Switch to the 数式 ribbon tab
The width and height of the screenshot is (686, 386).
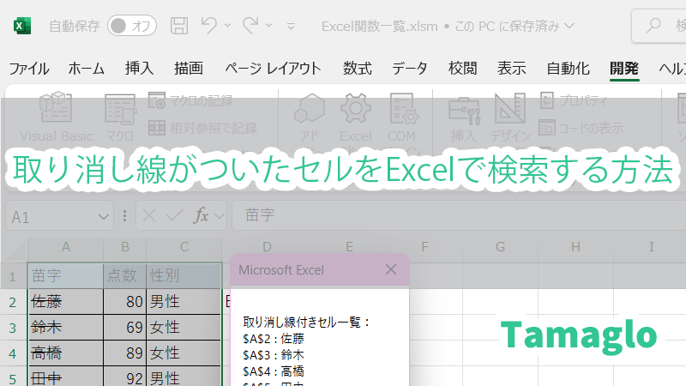tap(357, 69)
